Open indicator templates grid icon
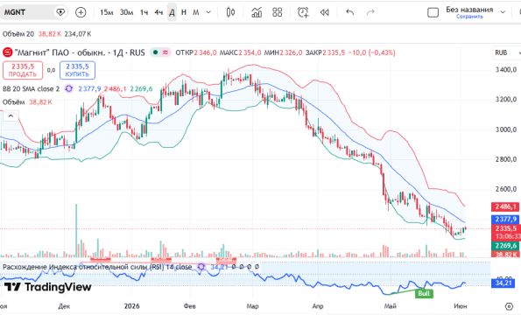 coord(277,12)
